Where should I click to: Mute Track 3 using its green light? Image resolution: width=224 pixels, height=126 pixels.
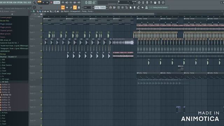click(41, 37)
